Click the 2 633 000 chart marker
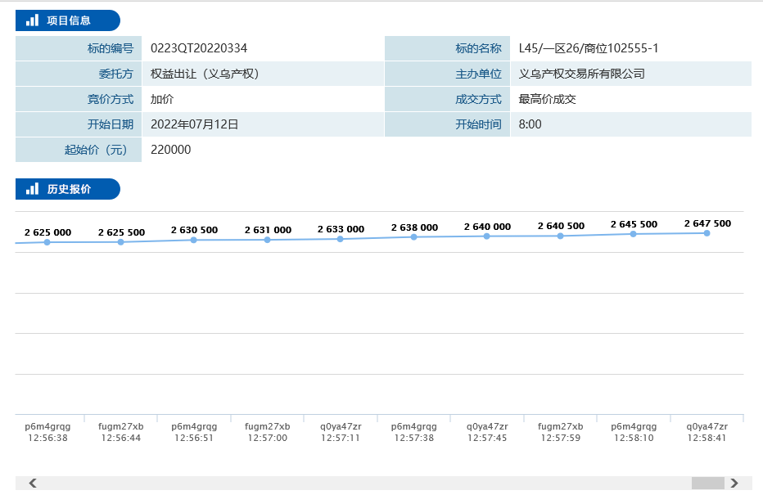Screen dimensions: 763x504 coord(341,239)
